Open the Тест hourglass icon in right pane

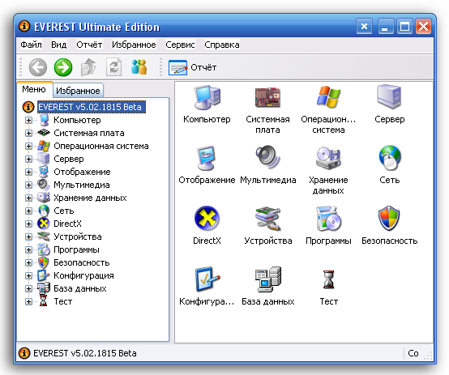328,279
